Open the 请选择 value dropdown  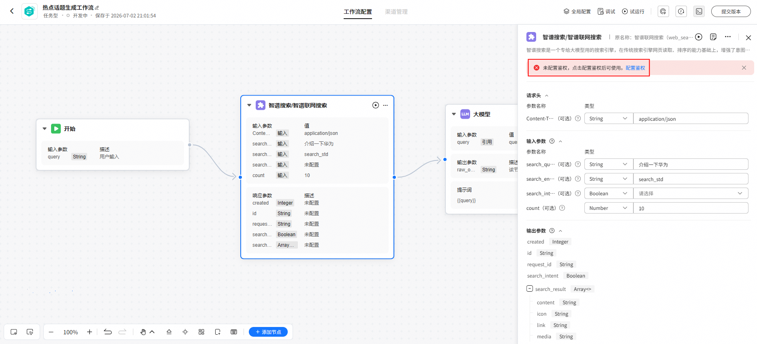tap(691, 193)
